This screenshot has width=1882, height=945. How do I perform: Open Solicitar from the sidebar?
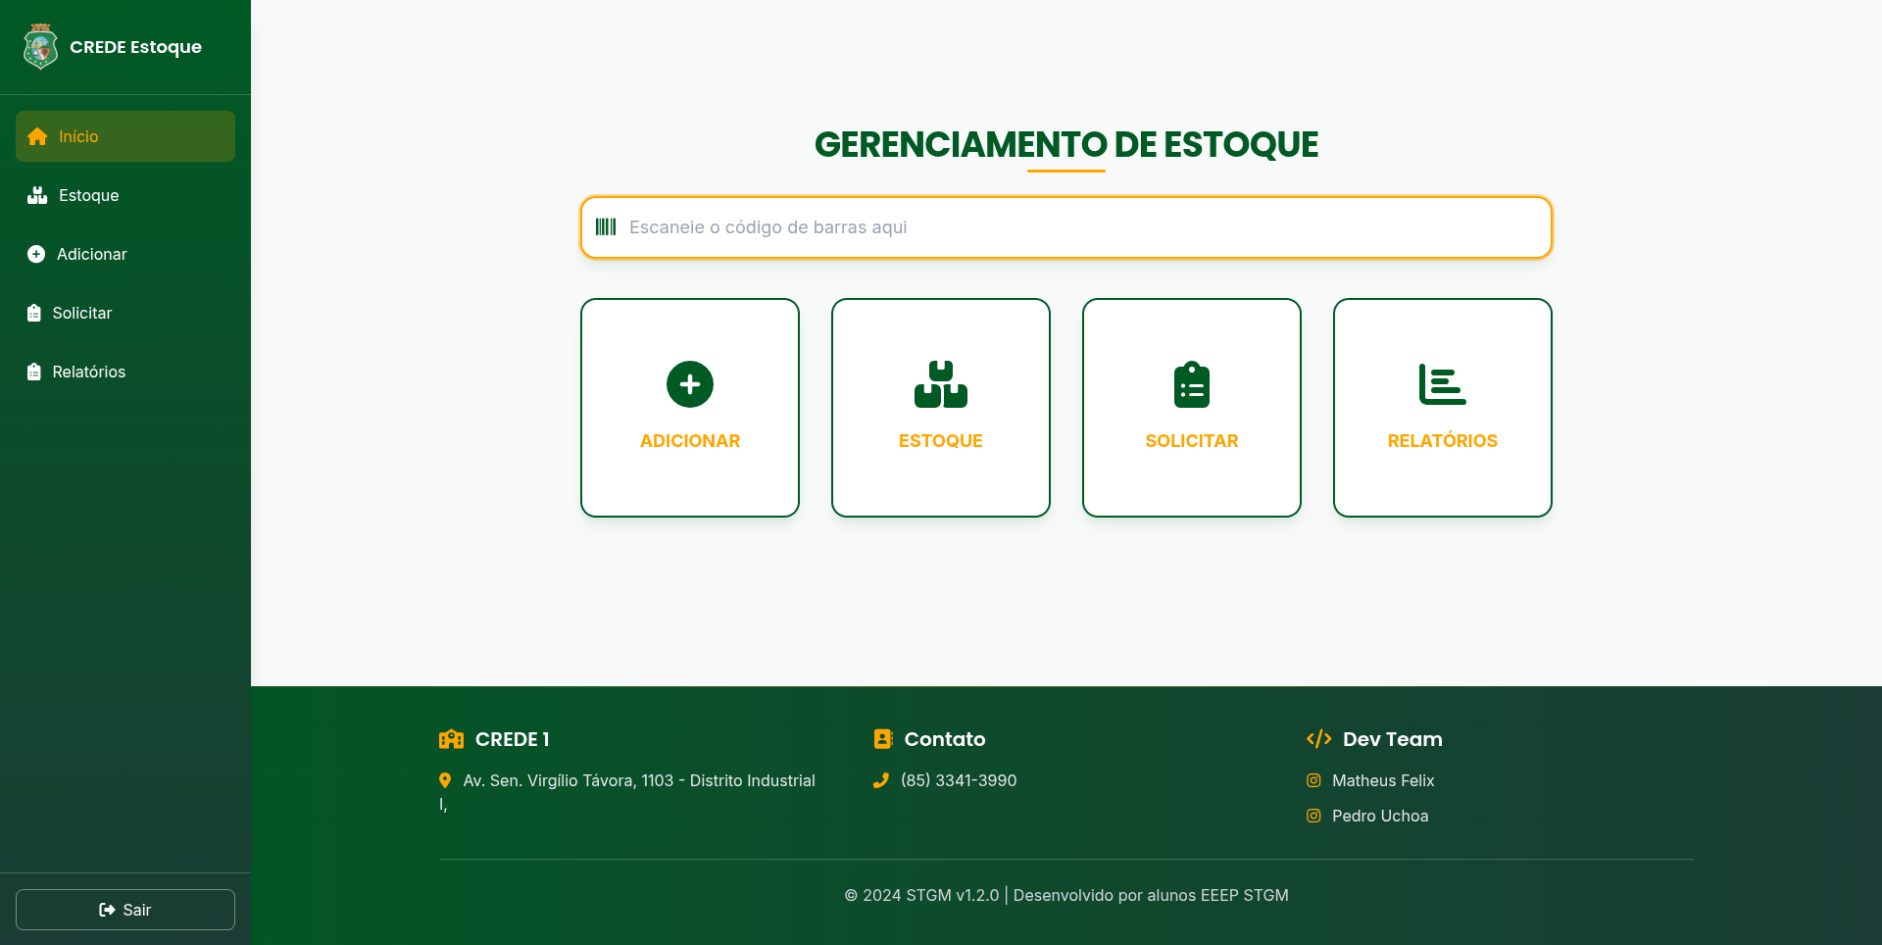(125, 313)
